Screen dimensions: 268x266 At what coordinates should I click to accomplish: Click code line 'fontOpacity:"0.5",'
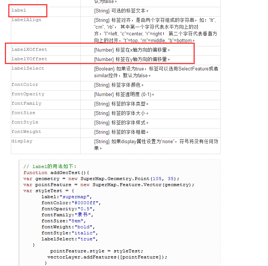click(x=68, y=209)
